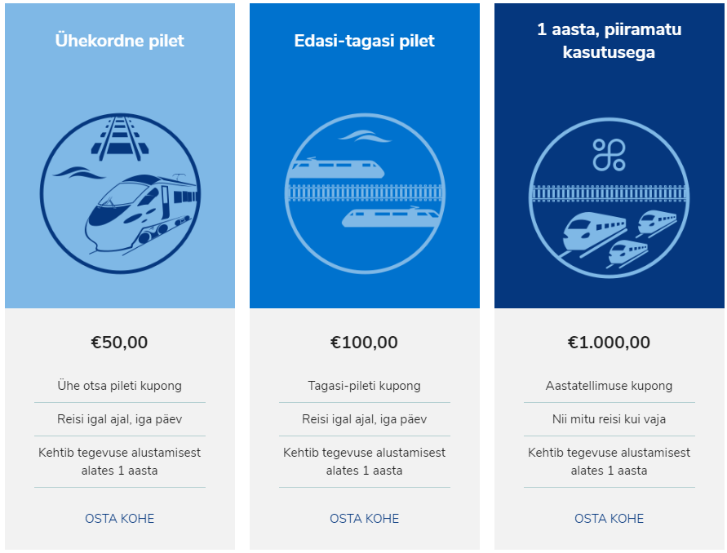
Task: Click the lower train silhouette in round-trip circle
Action: coord(391,218)
